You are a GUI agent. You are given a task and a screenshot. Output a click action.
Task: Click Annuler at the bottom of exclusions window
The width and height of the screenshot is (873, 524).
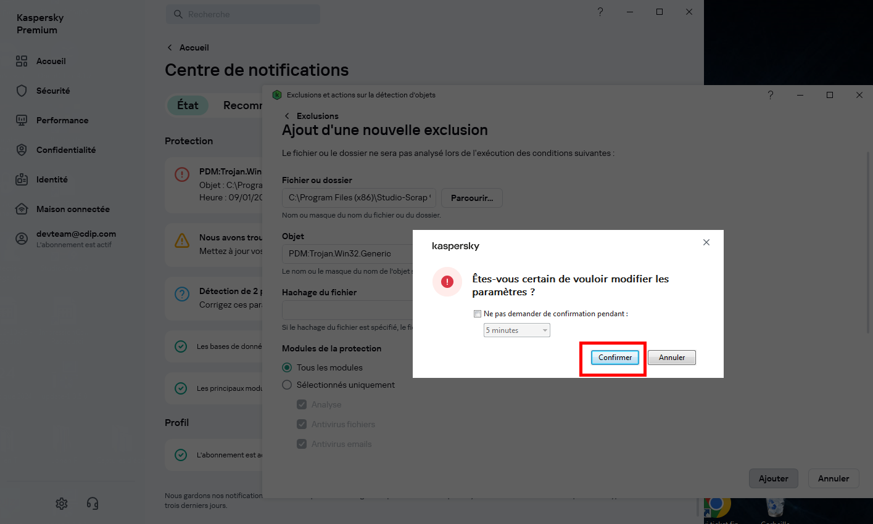coord(834,478)
